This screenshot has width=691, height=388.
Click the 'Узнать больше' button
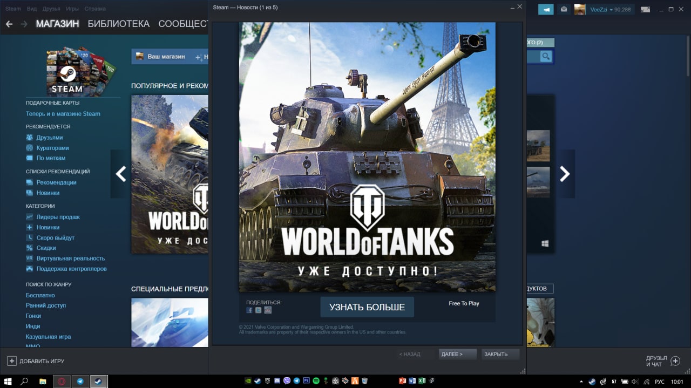click(x=367, y=307)
